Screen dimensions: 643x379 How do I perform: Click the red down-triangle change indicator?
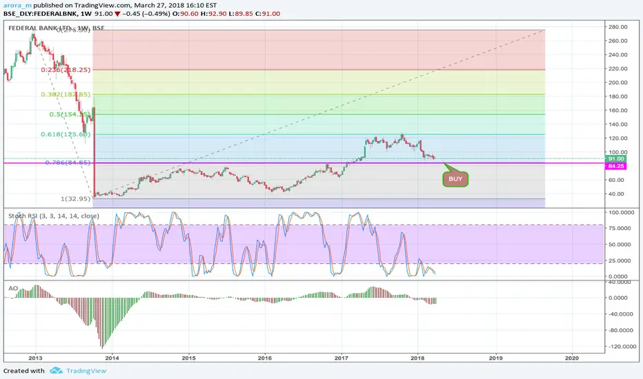(117, 14)
